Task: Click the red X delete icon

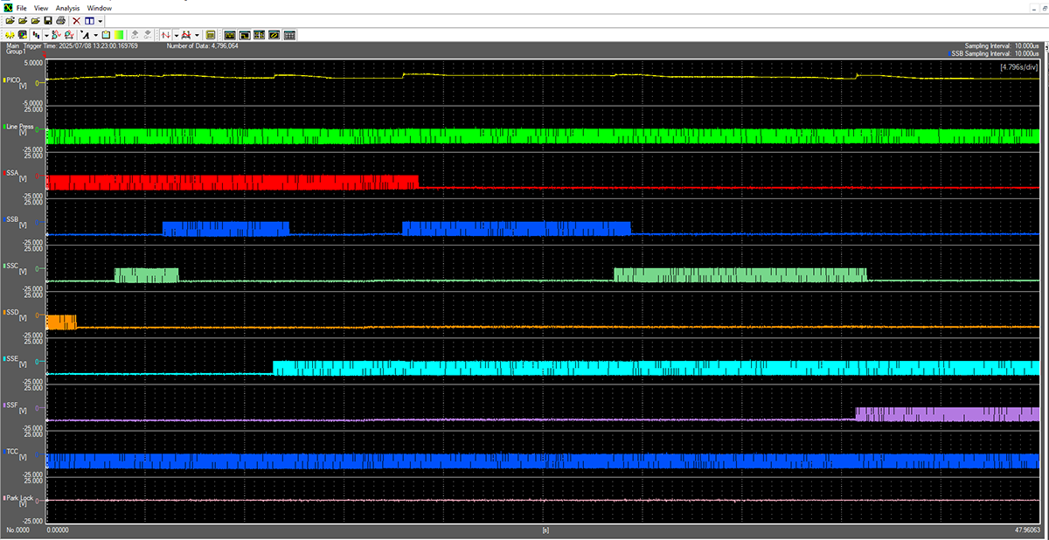Action: pyautogui.click(x=76, y=20)
